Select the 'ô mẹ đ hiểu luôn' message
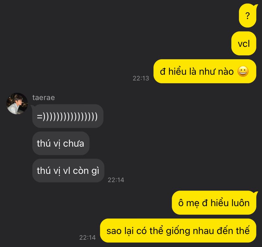 (x=214, y=203)
